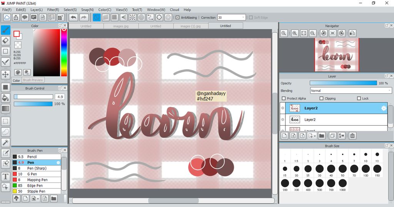Delete layer with trash icon

352,136
